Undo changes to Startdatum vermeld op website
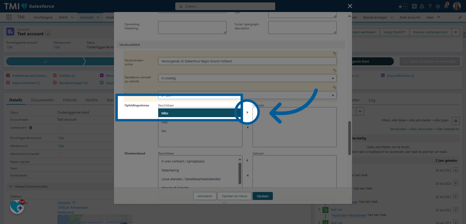This screenshot has height=224, width=466. pos(334,71)
